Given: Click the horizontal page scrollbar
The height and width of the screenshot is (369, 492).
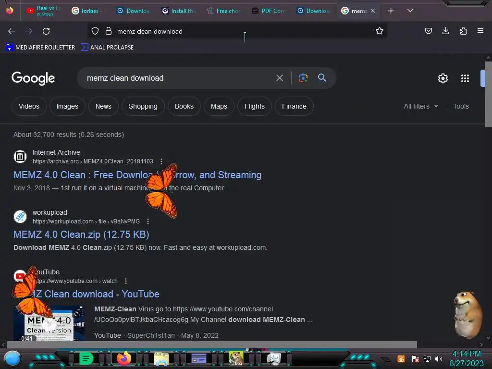Looking at the screenshot, I should point(212,344).
